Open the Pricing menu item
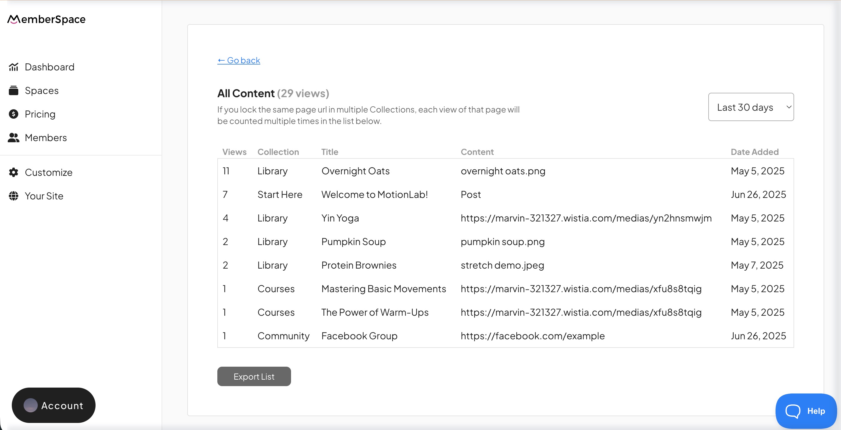The image size is (841, 430). (40, 114)
